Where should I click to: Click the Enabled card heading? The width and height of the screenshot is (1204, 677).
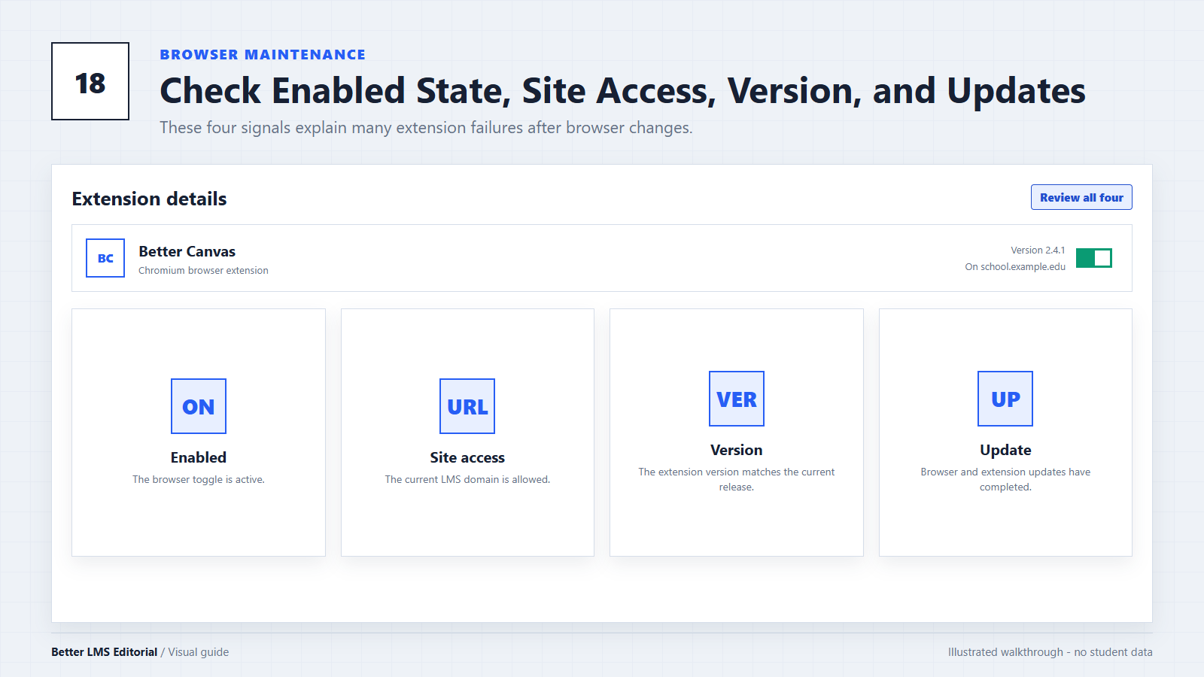(x=199, y=457)
